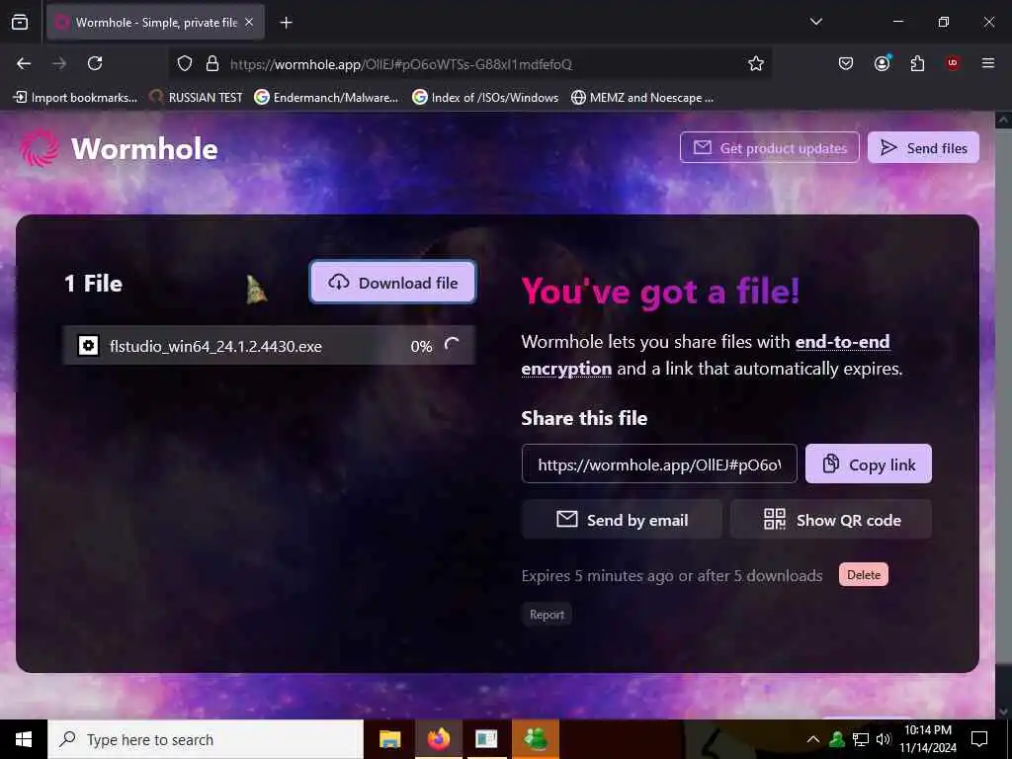The width and height of the screenshot is (1012, 759).
Task: Open the Windows Start menu
Action: (24, 739)
